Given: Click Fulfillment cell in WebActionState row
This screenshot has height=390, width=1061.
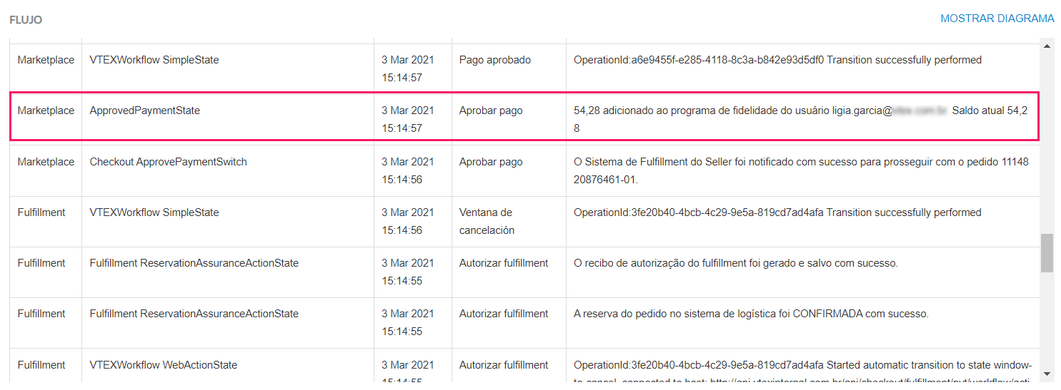Looking at the screenshot, I should pos(46,365).
